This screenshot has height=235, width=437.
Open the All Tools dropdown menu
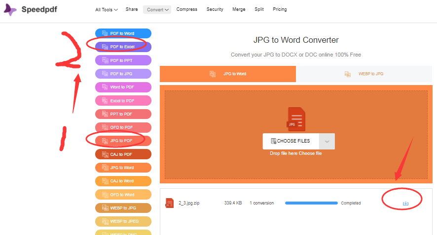(107, 9)
